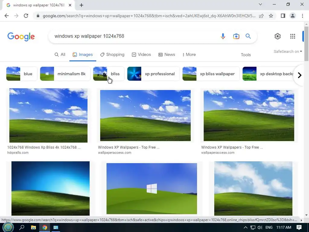Click the Chrome address bar URL

(x=149, y=16)
